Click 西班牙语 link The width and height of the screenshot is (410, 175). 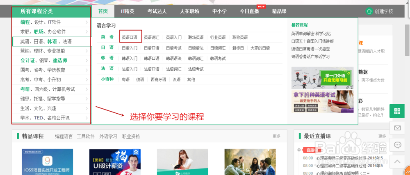pyautogui.click(x=158, y=80)
